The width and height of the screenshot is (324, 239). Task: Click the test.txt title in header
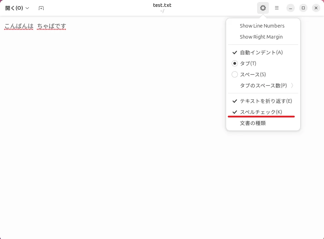pyautogui.click(x=162, y=5)
